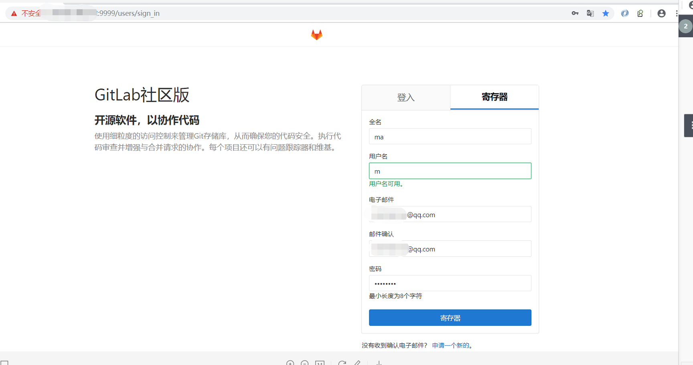Click the 开源软件，以协作代码 subheading
The height and width of the screenshot is (365, 693).
click(x=147, y=120)
